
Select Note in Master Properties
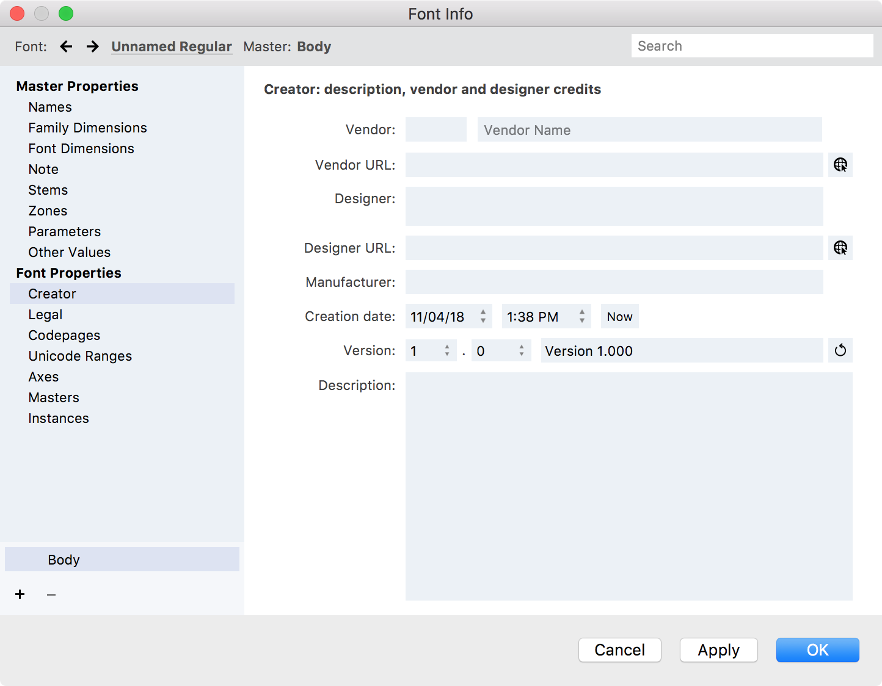click(x=43, y=169)
